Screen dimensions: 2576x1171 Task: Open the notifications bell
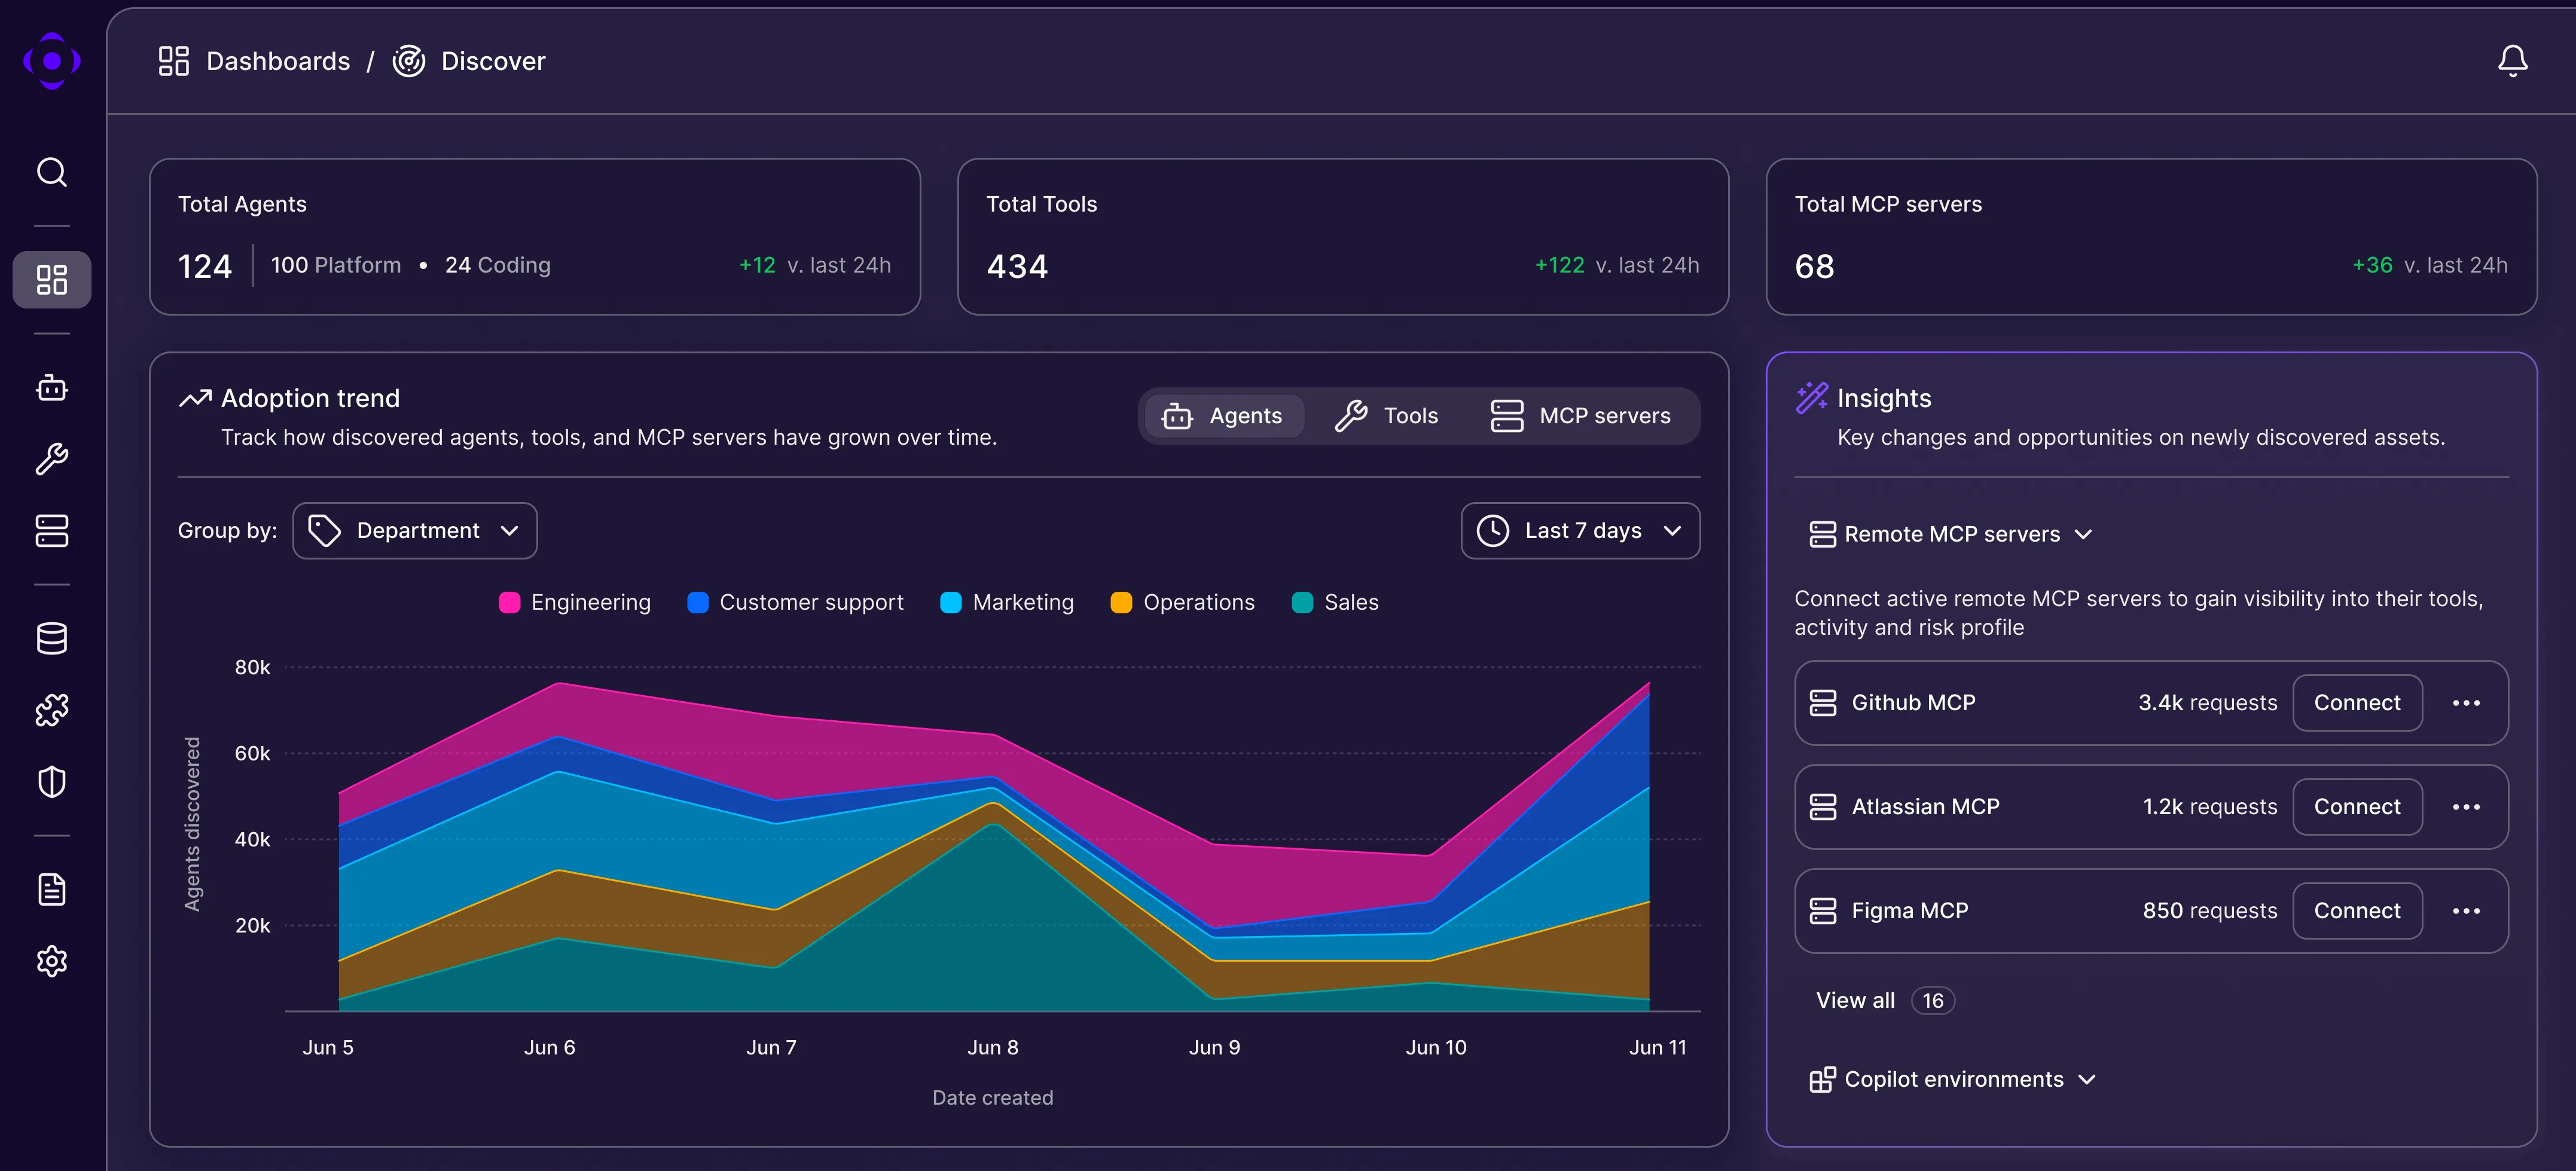(2512, 61)
